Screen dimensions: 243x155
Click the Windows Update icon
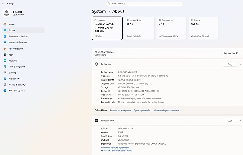[5, 91]
